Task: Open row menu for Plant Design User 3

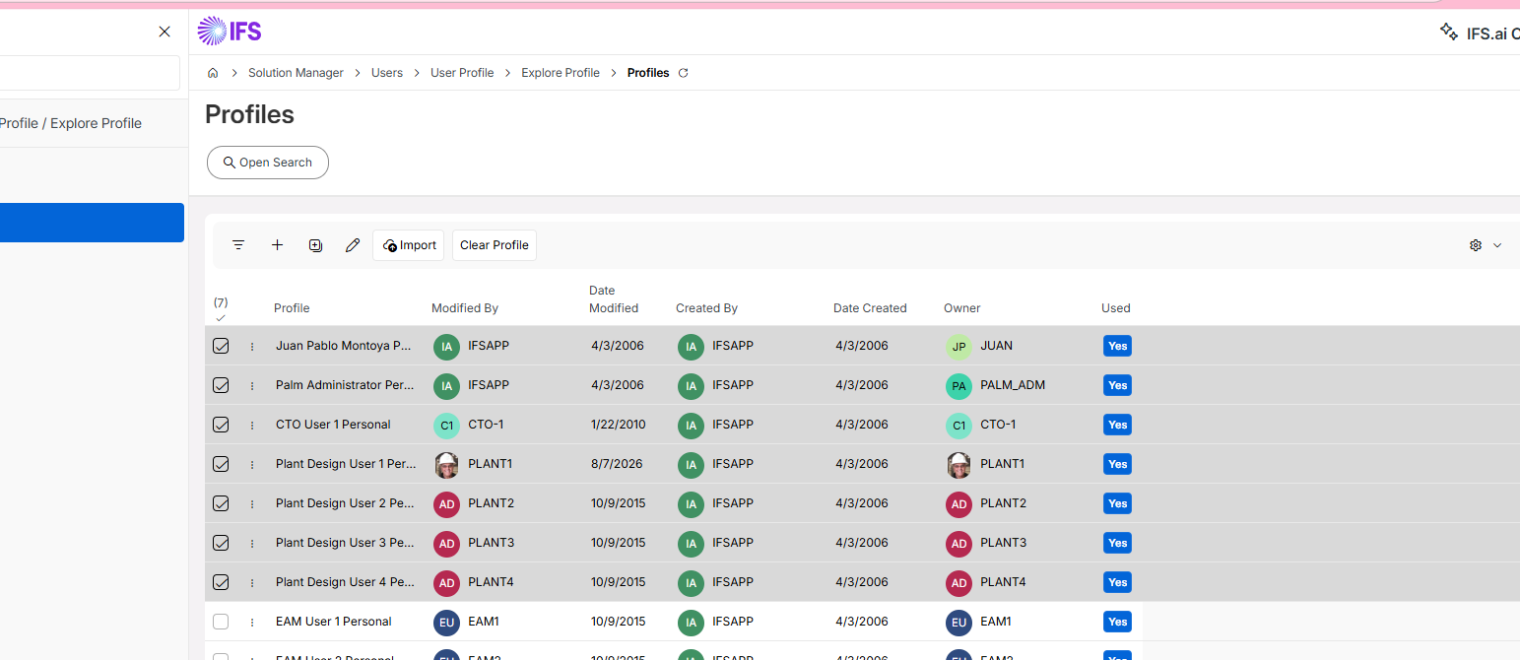Action: point(252,543)
